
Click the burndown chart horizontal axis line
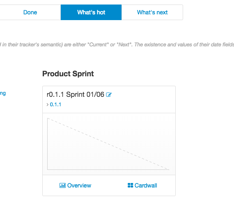tap(108, 169)
